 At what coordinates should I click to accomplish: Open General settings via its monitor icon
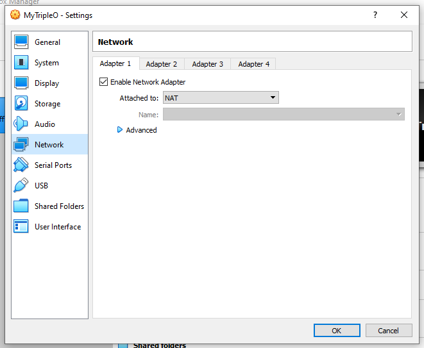coord(21,42)
